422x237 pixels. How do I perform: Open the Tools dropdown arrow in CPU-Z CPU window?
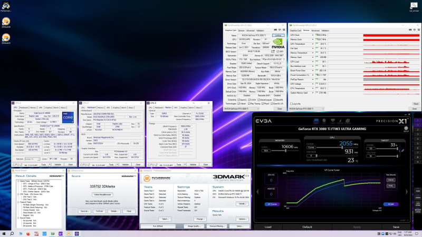50,164
